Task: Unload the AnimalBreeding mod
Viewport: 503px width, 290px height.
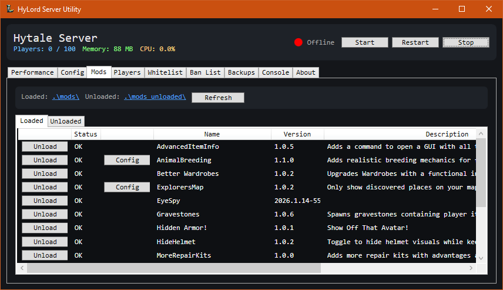Action: pos(45,160)
